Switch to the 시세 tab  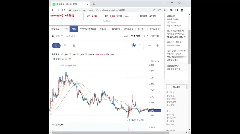tap(66, 29)
